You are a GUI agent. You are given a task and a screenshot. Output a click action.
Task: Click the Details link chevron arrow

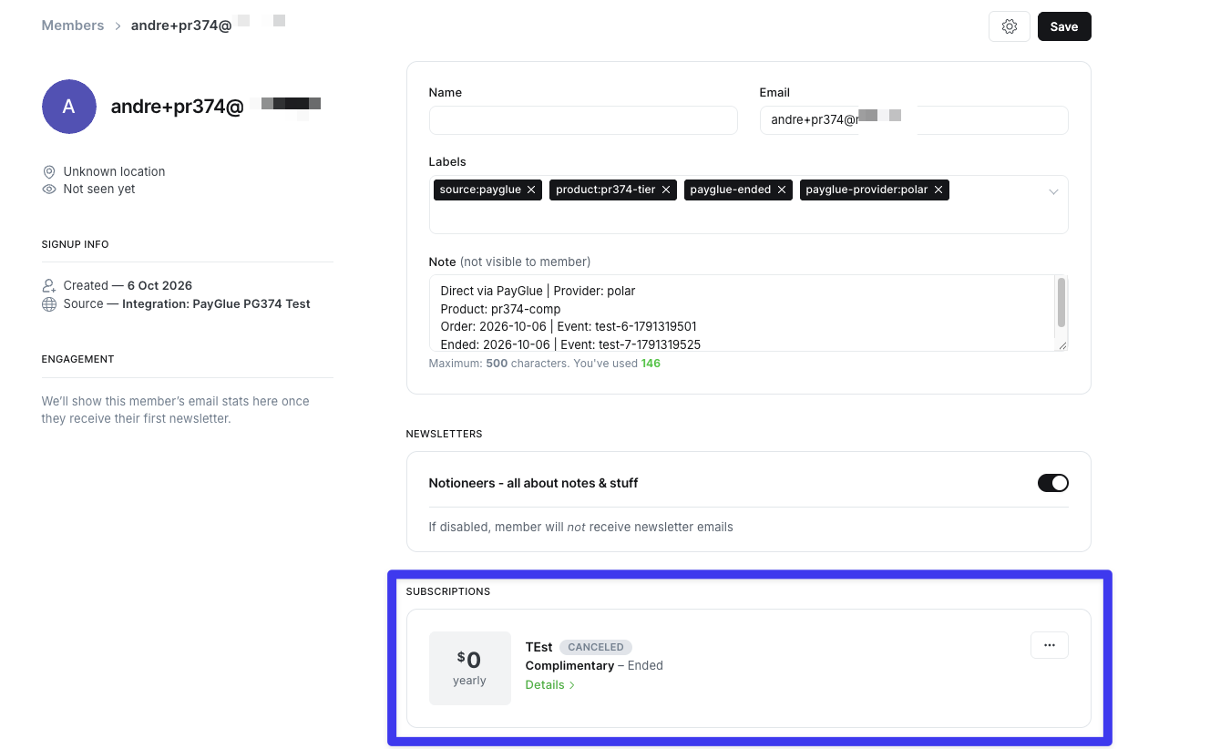tap(572, 685)
